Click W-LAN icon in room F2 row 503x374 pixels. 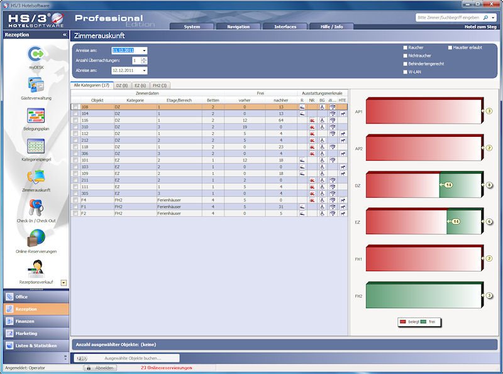tap(333, 213)
